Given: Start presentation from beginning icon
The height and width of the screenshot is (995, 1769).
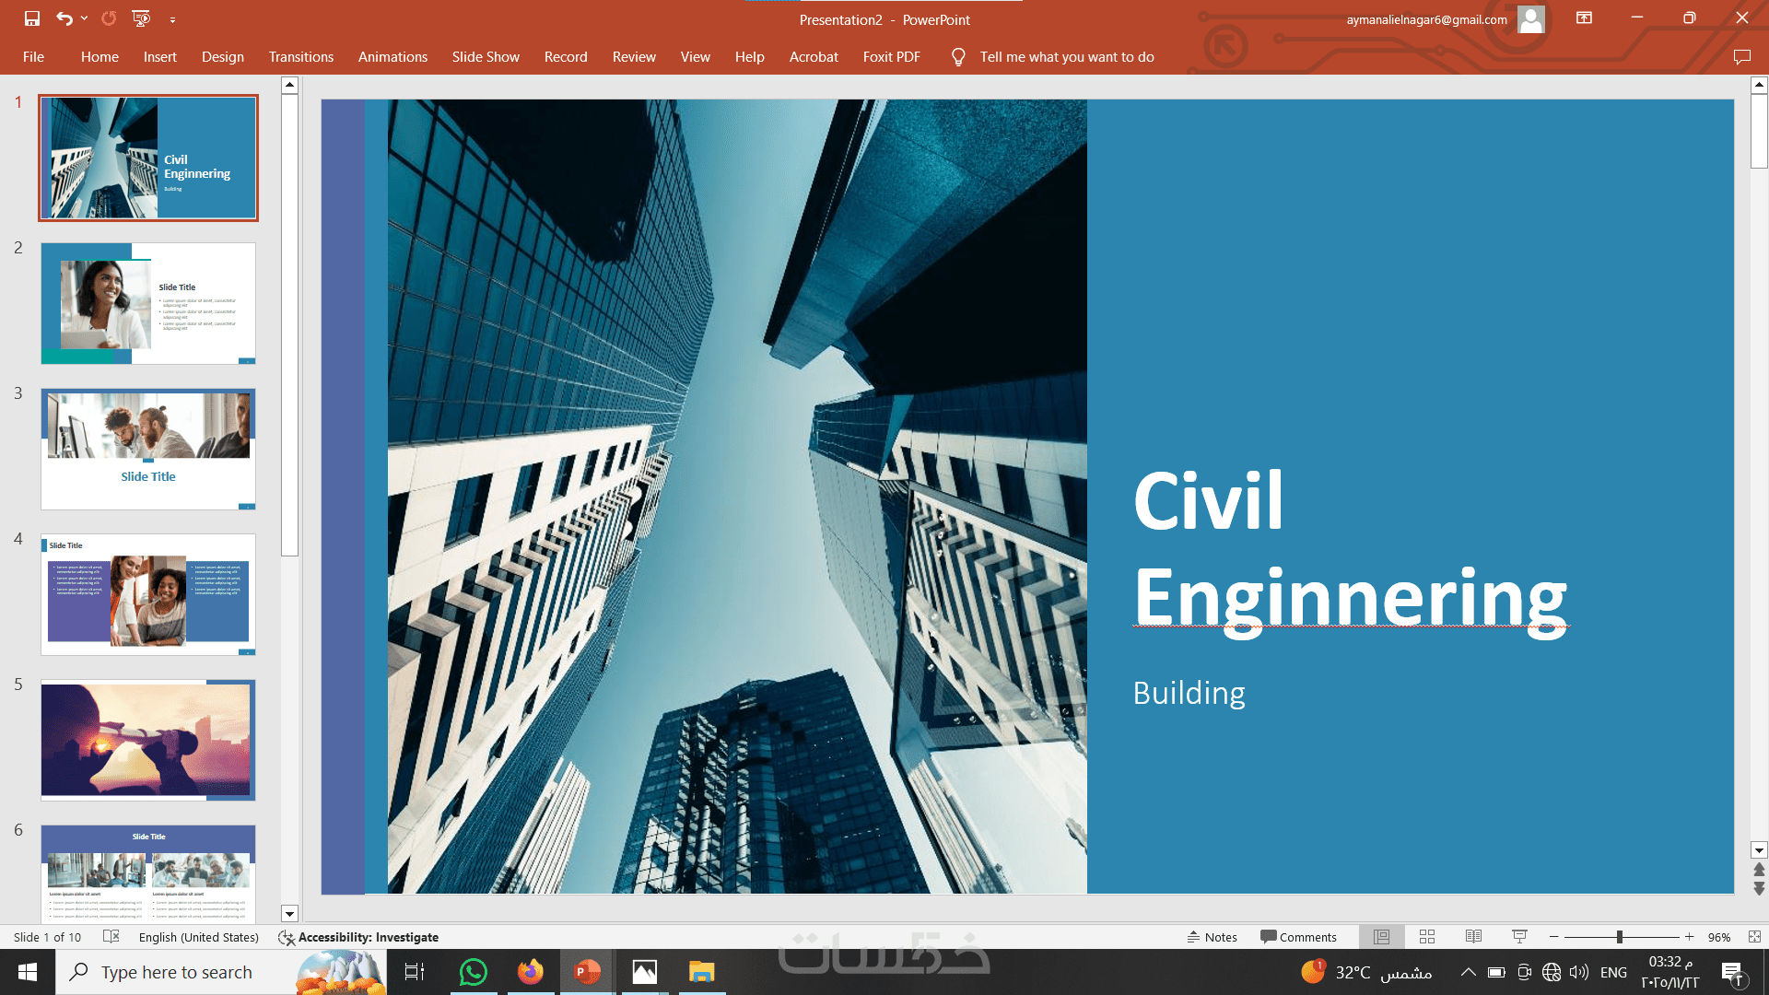Looking at the screenshot, I should click(141, 18).
